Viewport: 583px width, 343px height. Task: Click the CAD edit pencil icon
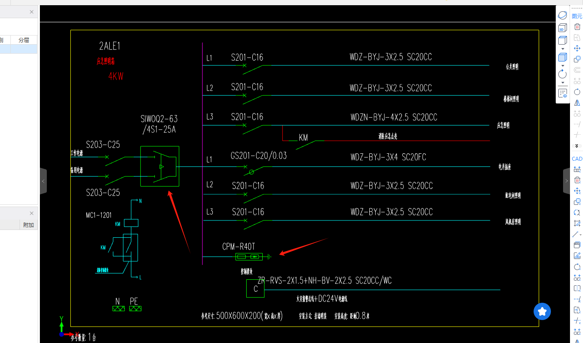(577, 256)
